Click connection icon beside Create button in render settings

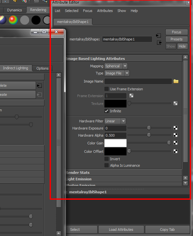pyautogui.click(x=39, y=95)
